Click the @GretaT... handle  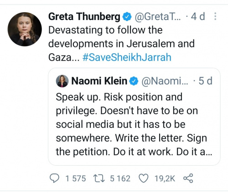pos(158,16)
